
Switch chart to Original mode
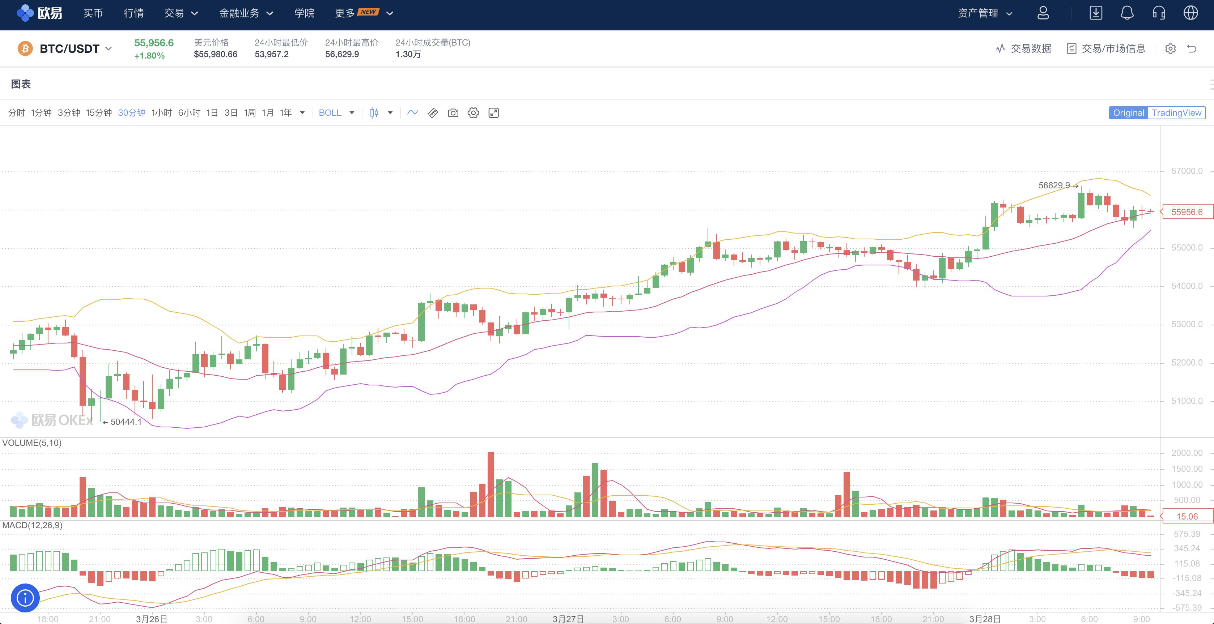(1128, 113)
